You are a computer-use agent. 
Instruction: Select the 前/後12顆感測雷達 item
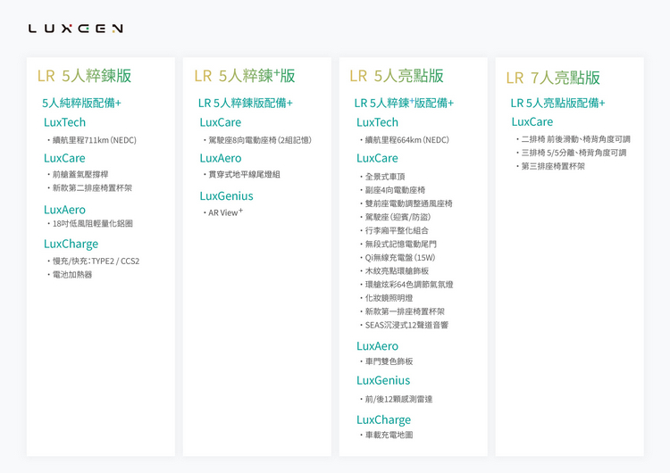point(398,399)
